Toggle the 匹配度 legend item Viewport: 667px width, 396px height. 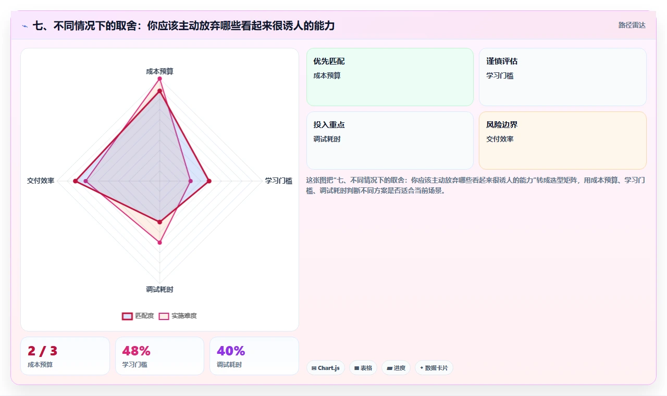[x=138, y=316]
